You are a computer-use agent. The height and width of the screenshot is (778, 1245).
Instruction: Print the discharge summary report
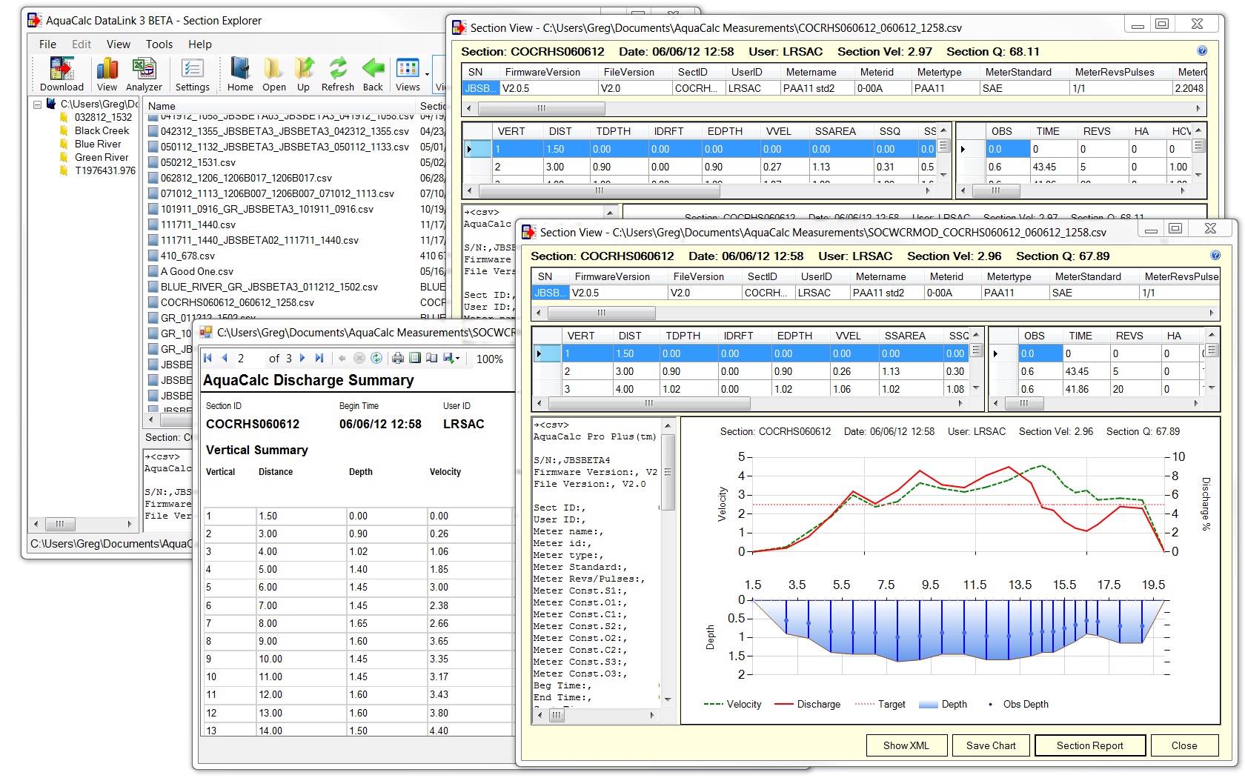pos(398,358)
